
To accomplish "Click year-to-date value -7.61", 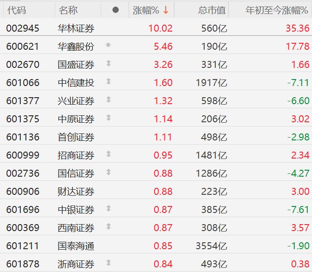I will [x=298, y=210].
